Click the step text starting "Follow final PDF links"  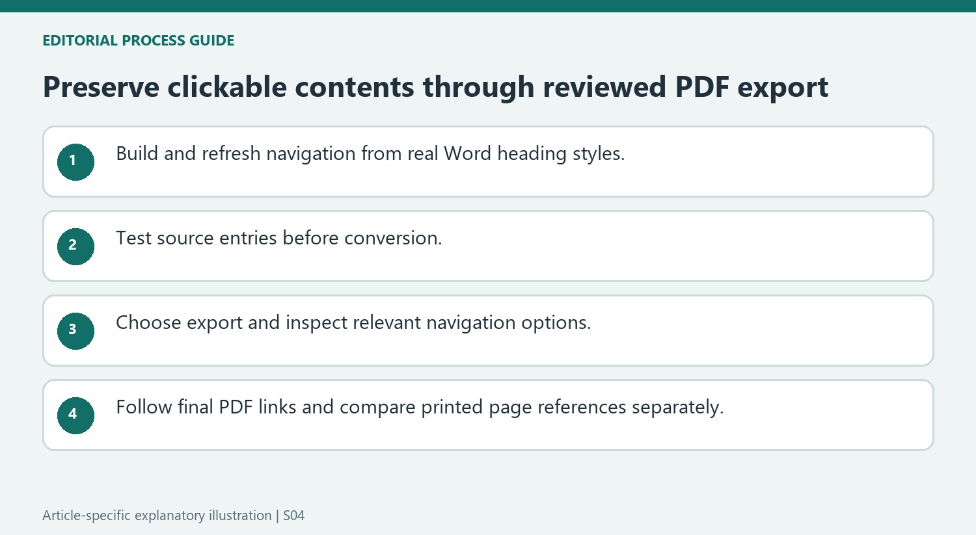[420, 407]
